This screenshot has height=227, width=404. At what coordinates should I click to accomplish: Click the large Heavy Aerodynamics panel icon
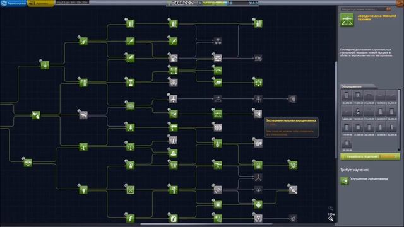pos(347,20)
